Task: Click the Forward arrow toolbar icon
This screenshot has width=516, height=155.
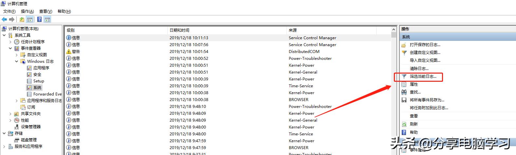Action: coord(12,20)
